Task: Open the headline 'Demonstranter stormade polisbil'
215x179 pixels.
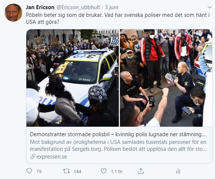Action: tap(69, 134)
